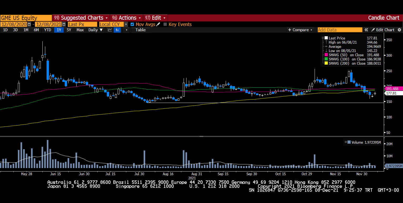The height and width of the screenshot is (203, 403).
Task: Click the High marker icon in legend
Action: click(326, 42)
